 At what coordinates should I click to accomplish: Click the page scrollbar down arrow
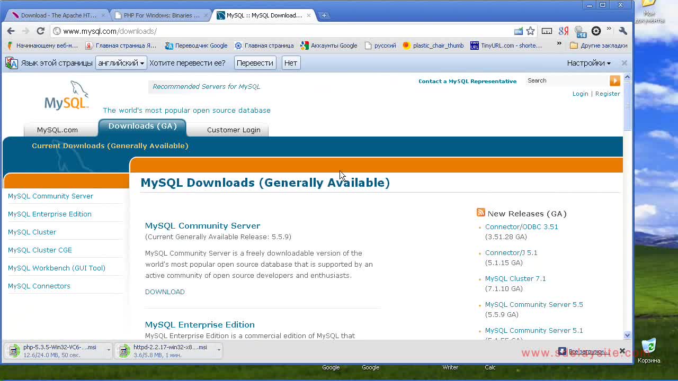[628, 335]
